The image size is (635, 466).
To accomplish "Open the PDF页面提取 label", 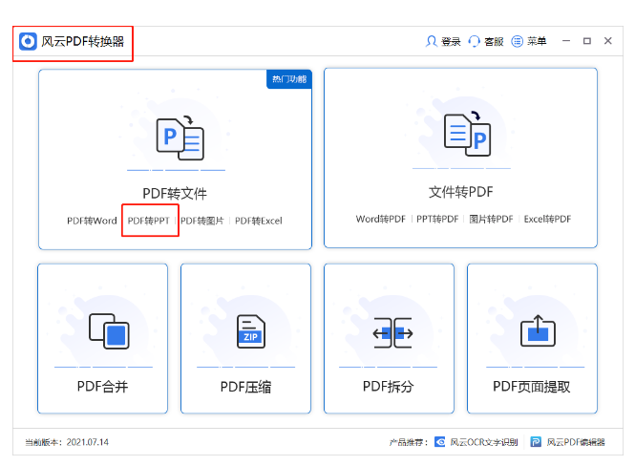I will click(x=531, y=387).
